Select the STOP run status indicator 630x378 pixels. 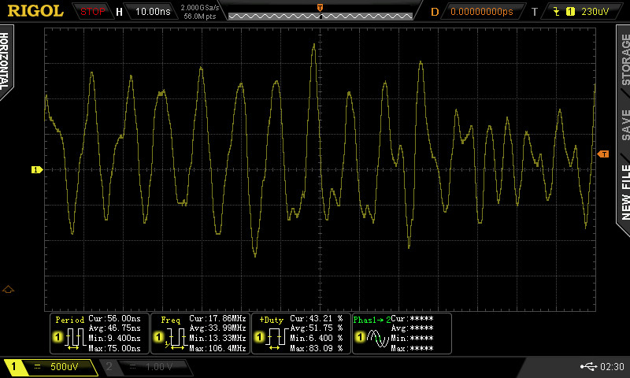point(92,12)
